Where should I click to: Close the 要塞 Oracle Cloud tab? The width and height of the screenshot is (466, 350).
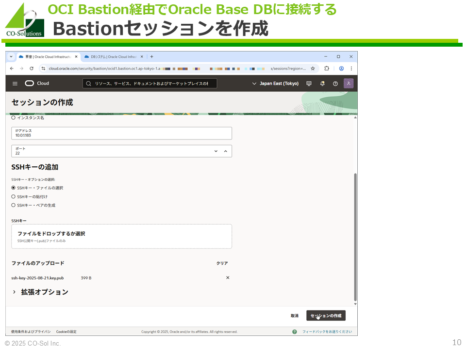click(76, 56)
